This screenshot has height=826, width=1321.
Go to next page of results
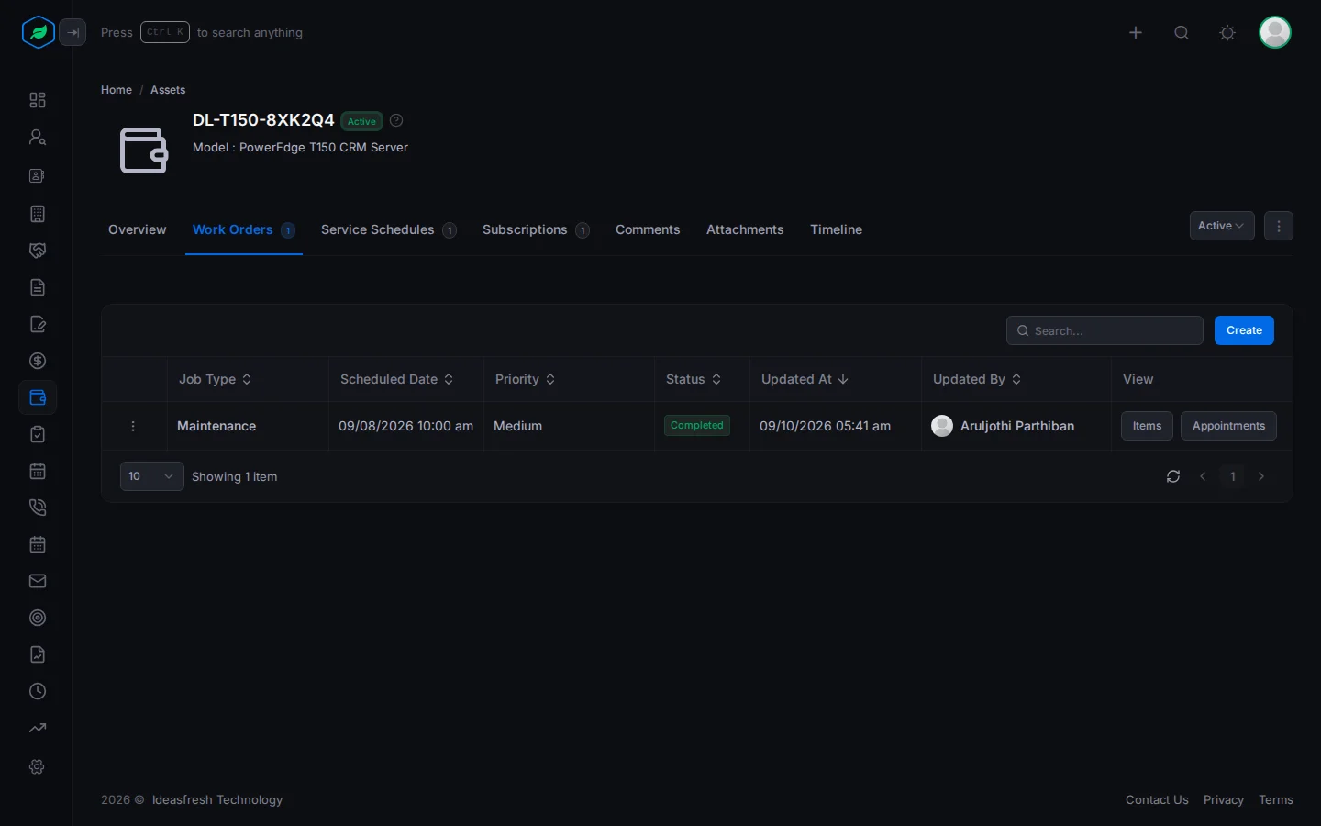click(x=1261, y=476)
